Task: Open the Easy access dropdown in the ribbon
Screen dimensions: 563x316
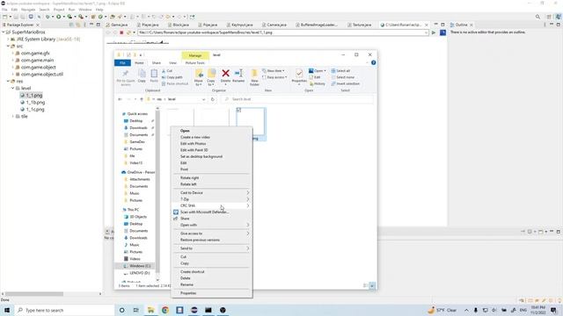Action: [x=274, y=77]
